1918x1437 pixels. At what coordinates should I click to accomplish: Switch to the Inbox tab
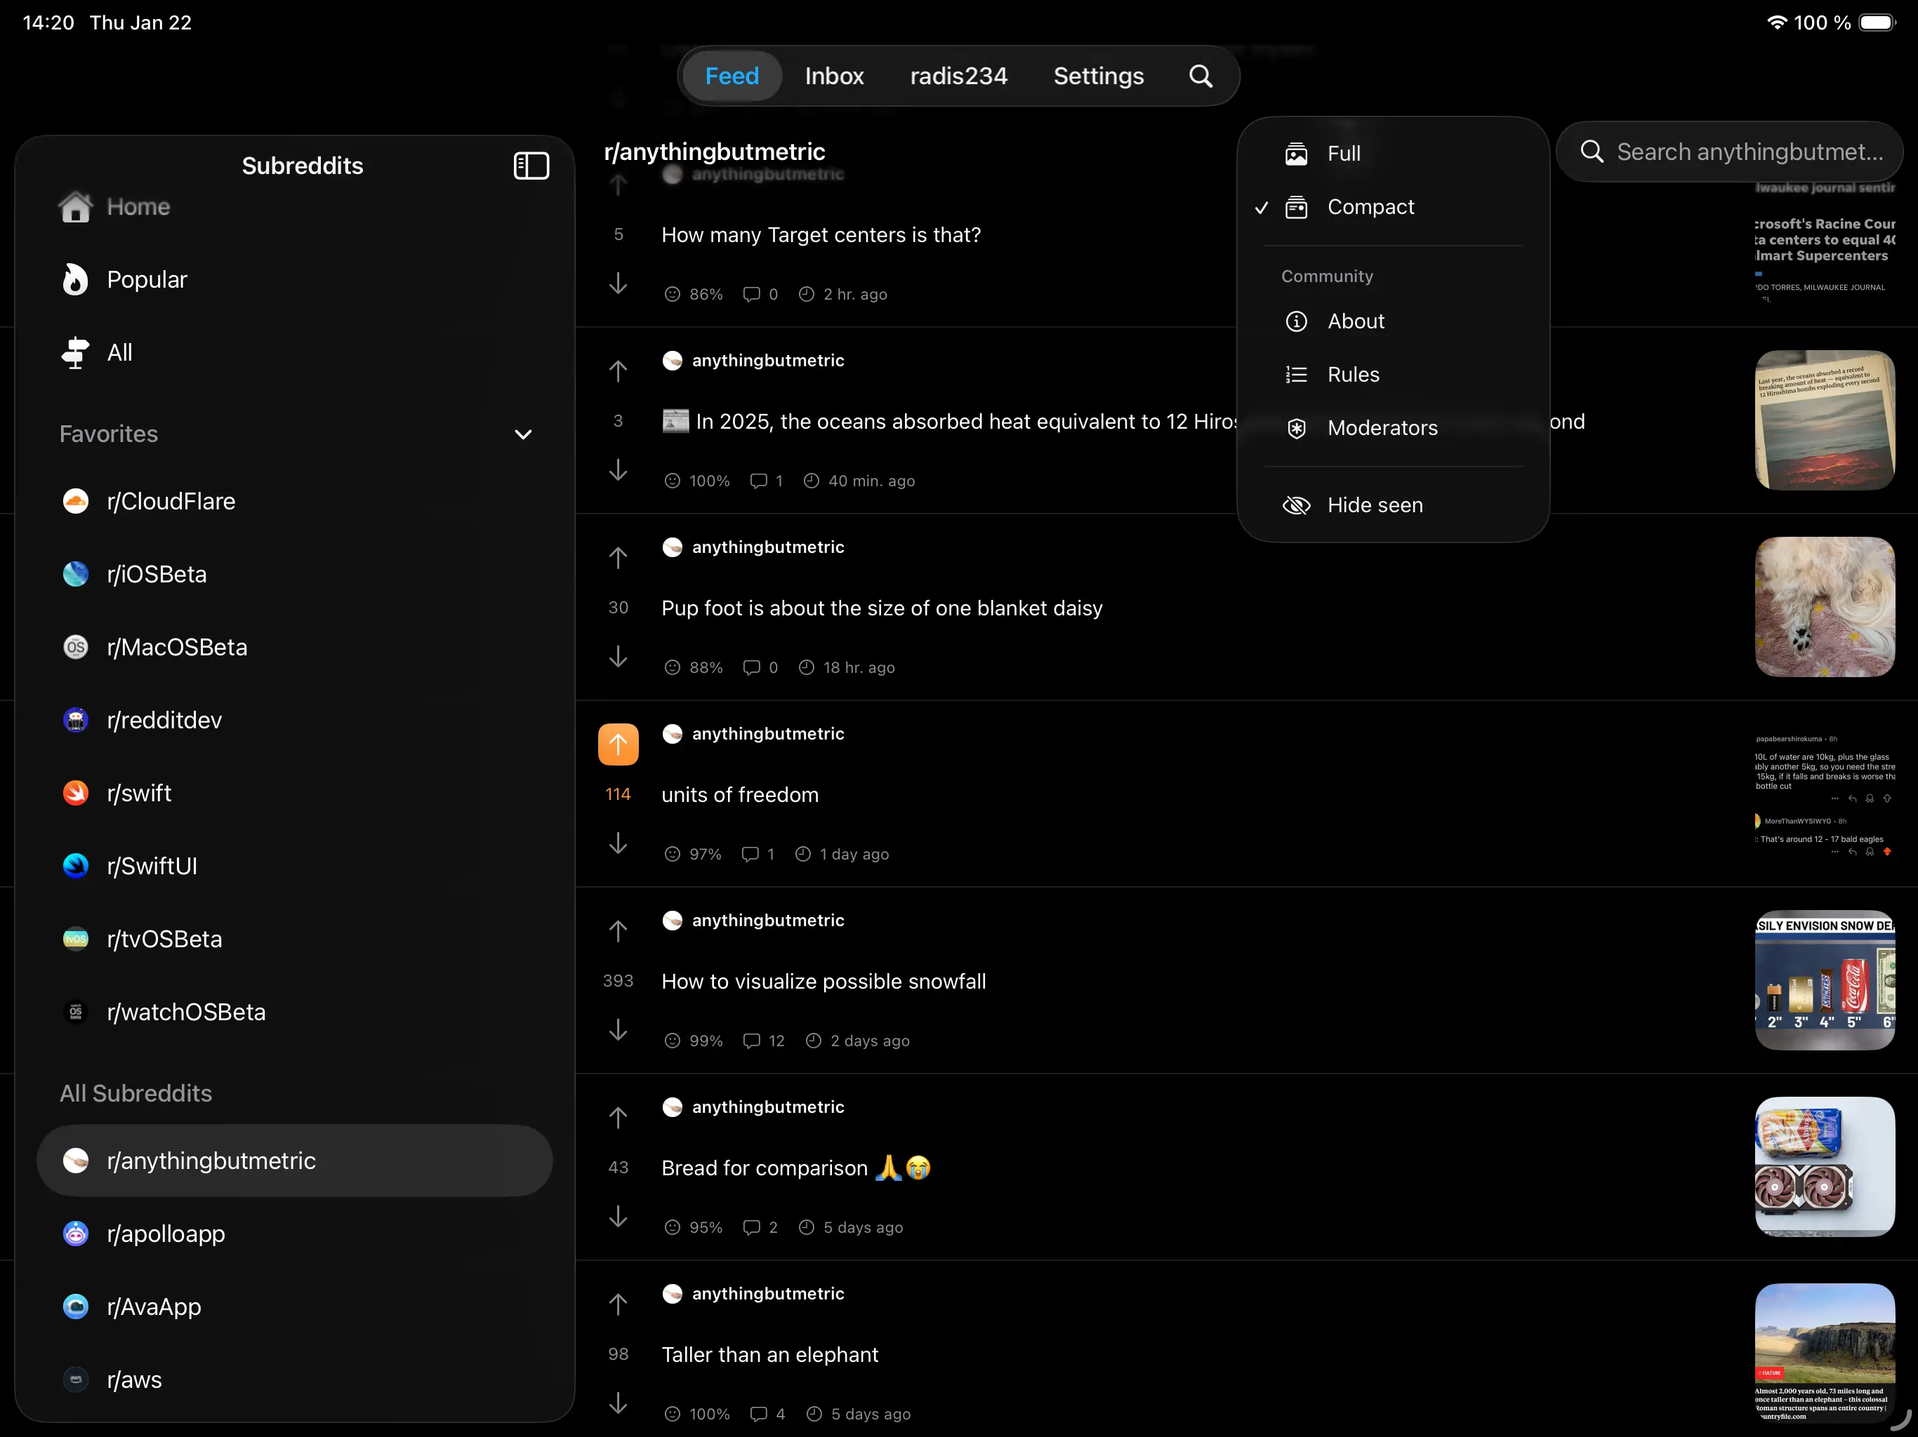pos(833,75)
